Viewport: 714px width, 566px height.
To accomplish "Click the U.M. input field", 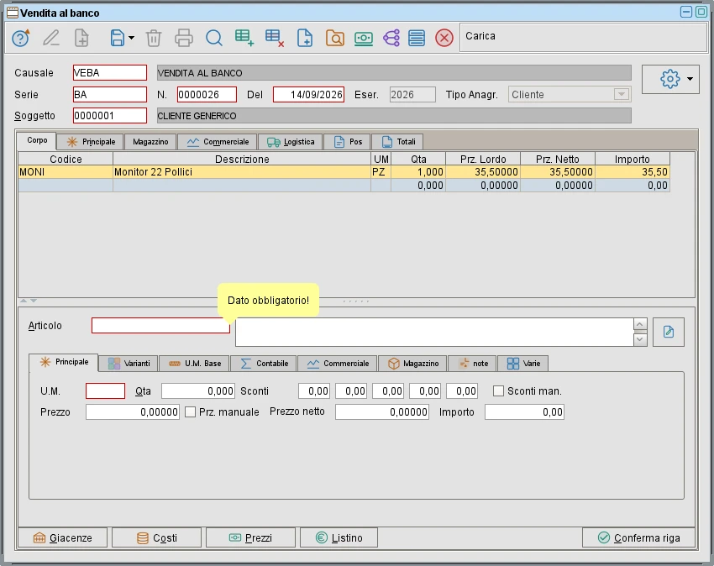I will [x=105, y=391].
